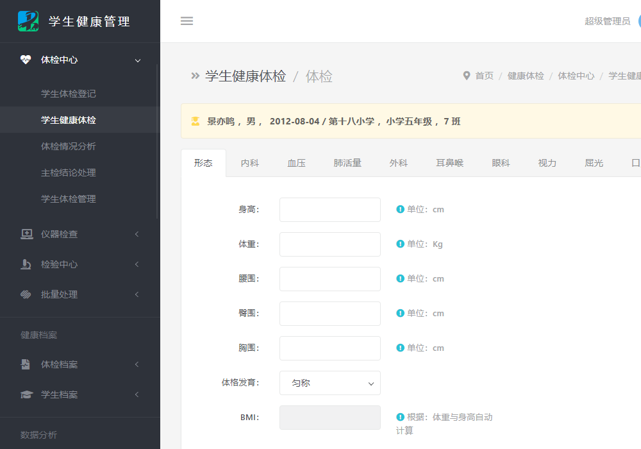641x449 pixels.
Task: Click the hamburger menu toggle icon
Action: pyautogui.click(x=187, y=21)
